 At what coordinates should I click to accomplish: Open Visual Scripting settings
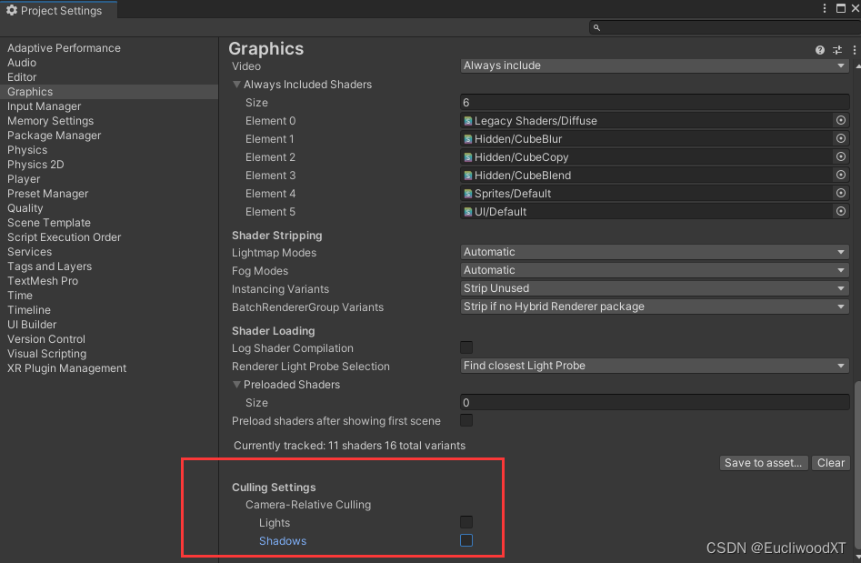coord(46,354)
